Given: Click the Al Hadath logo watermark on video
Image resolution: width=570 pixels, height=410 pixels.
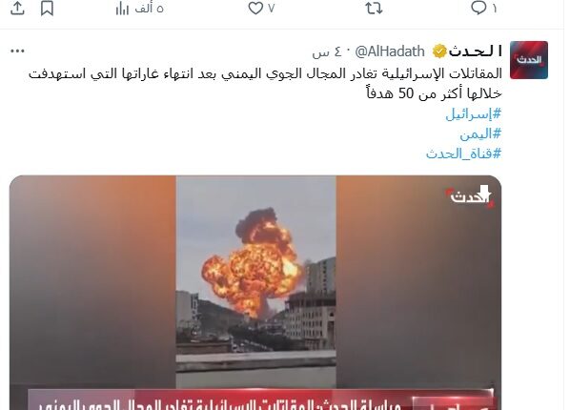Looking at the screenshot, I should point(469,196).
